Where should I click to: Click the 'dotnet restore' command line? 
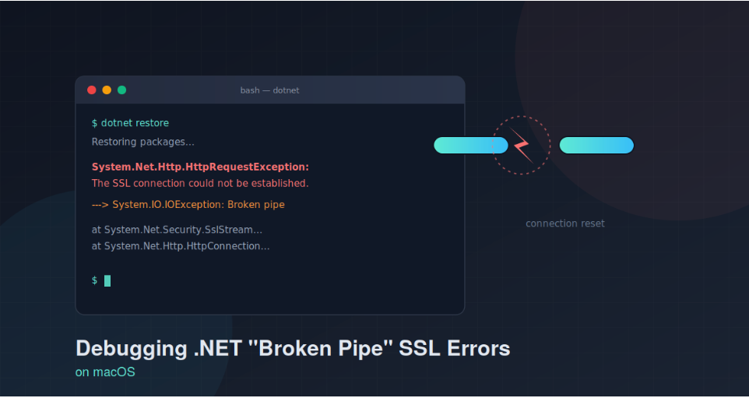(130, 123)
